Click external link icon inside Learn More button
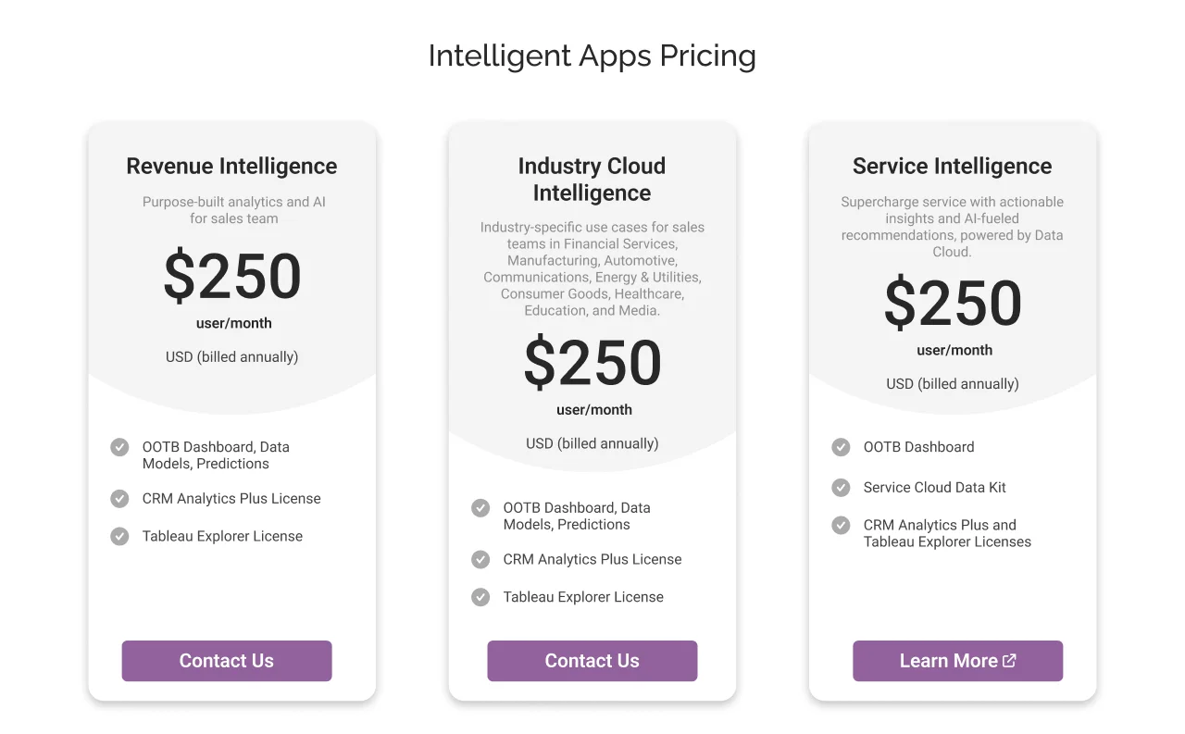Viewport: 1185px width, 734px height. (1011, 660)
